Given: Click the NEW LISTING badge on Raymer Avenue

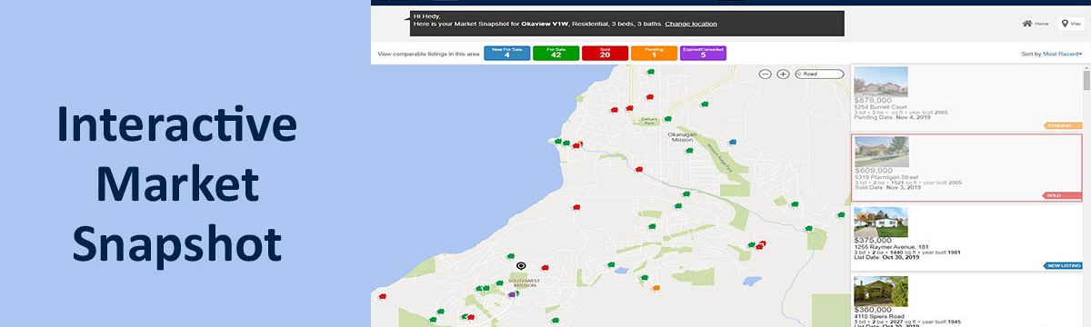Looking at the screenshot, I should 1063,265.
